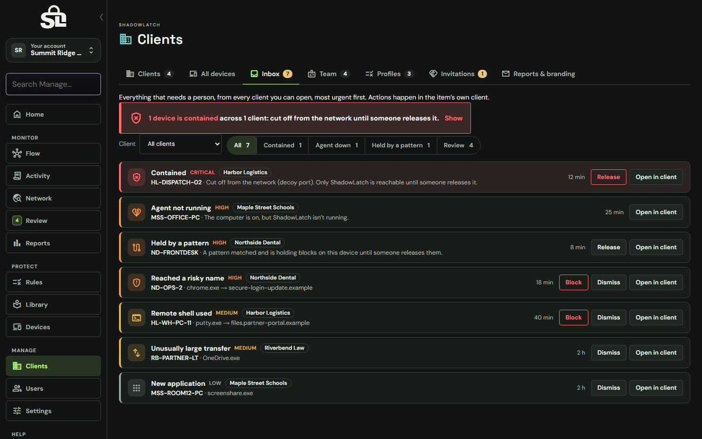The width and height of the screenshot is (702, 439).
Task: Open the Reports sidebar item
Action: (53, 243)
